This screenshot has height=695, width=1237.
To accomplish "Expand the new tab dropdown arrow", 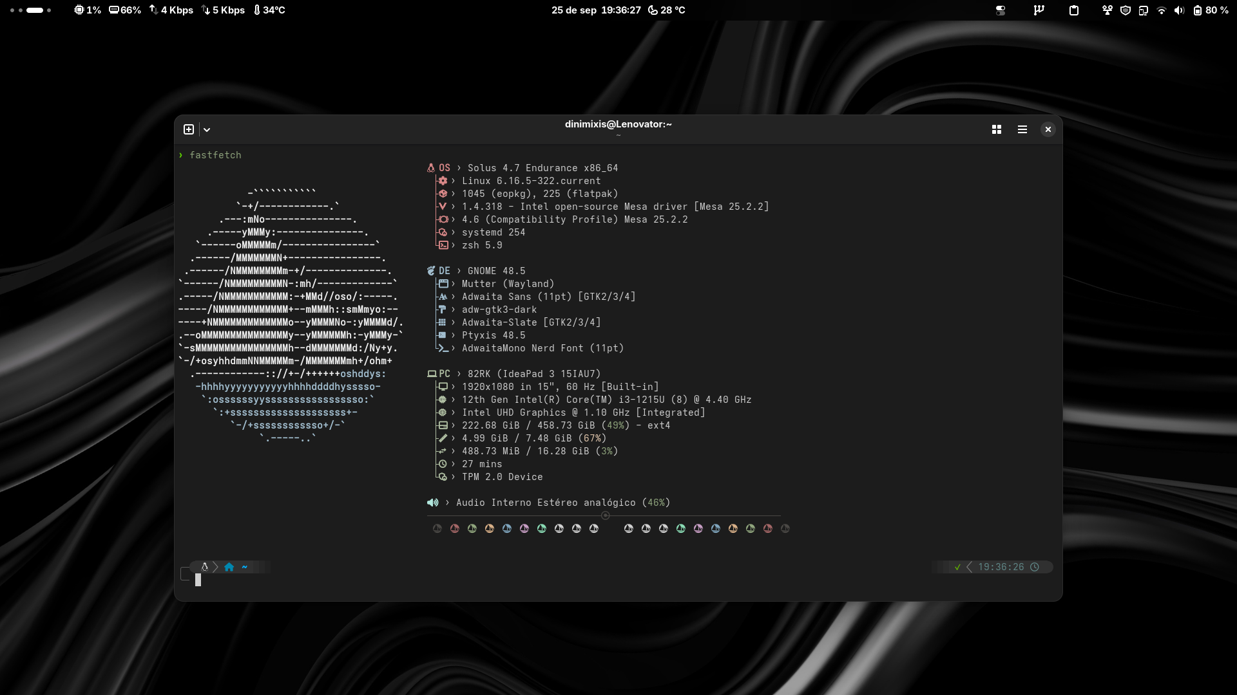I will [207, 129].
